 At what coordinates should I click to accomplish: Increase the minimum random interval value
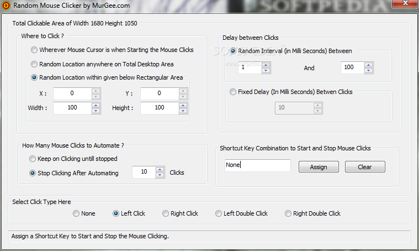coord(266,65)
